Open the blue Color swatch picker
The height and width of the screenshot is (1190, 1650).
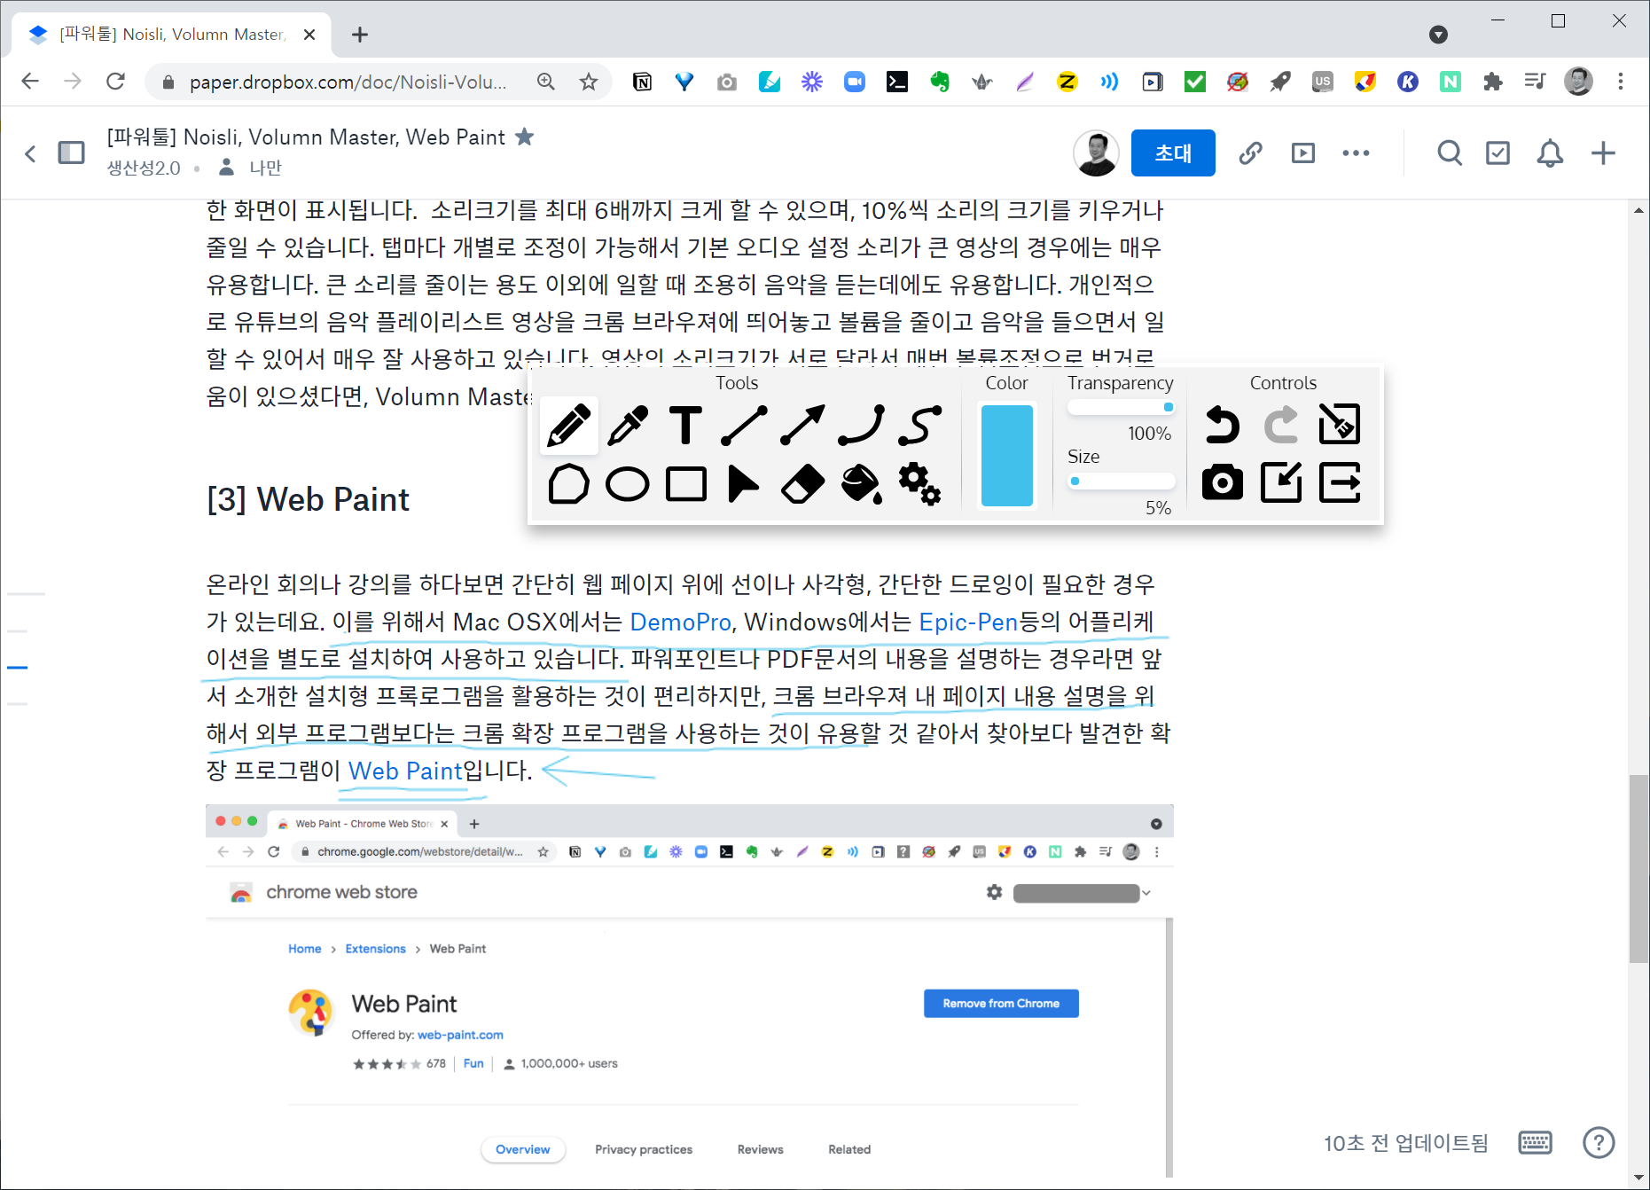[1006, 456]
